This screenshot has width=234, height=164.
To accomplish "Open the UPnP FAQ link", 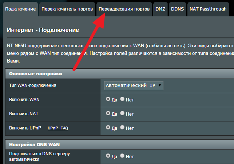I will (58, 128).
